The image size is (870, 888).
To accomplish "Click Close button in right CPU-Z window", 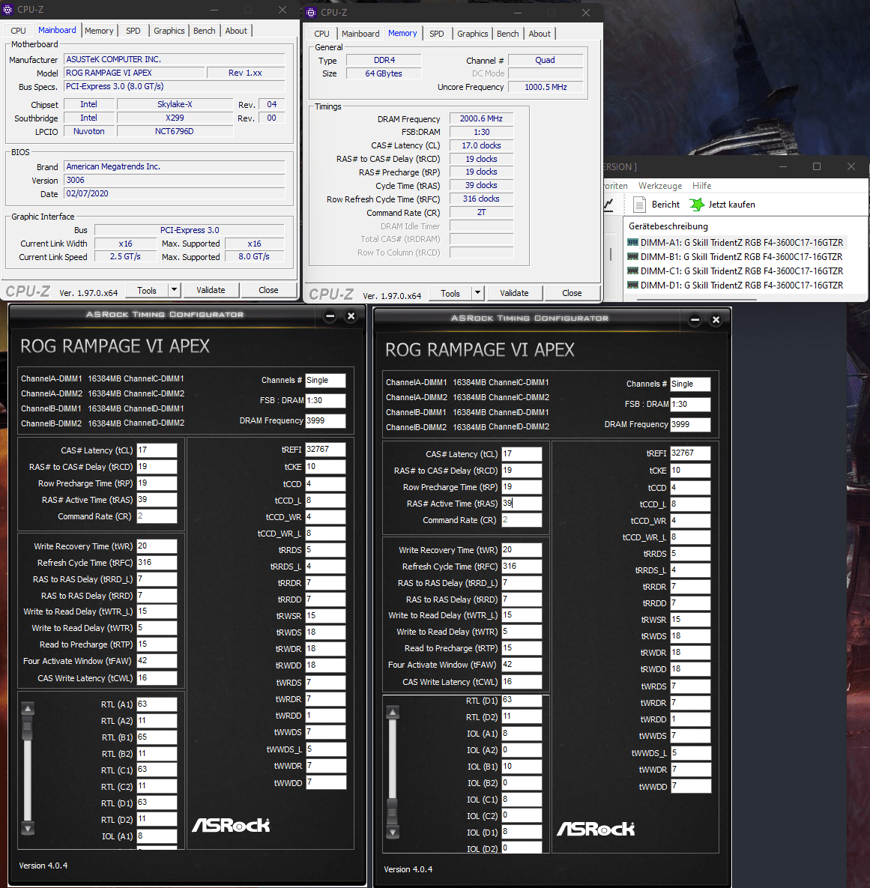I will pos(572,293).
